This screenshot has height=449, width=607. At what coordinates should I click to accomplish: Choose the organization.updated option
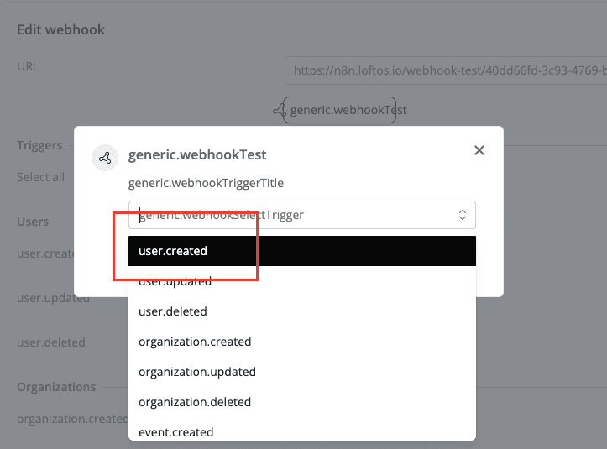click(x=302, y=372)
